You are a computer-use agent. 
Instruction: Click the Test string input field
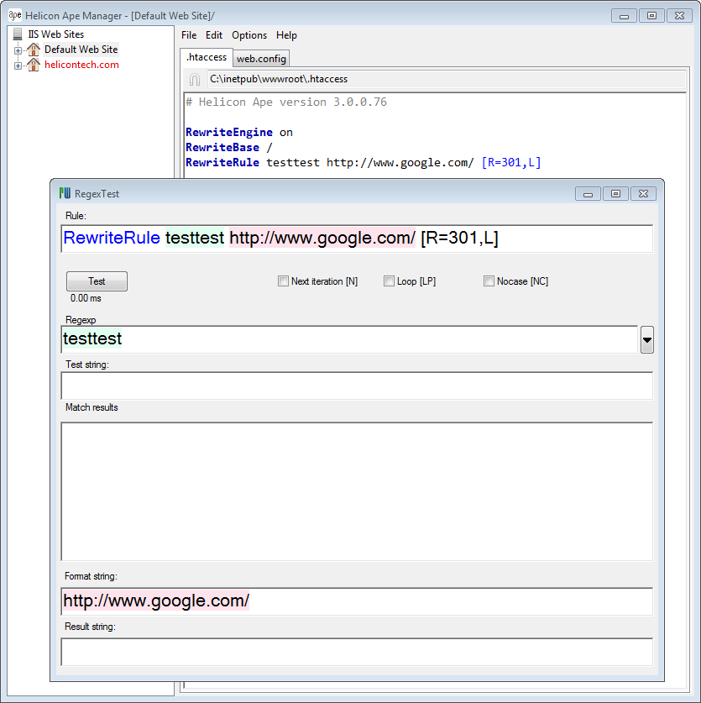click(356, 386)
